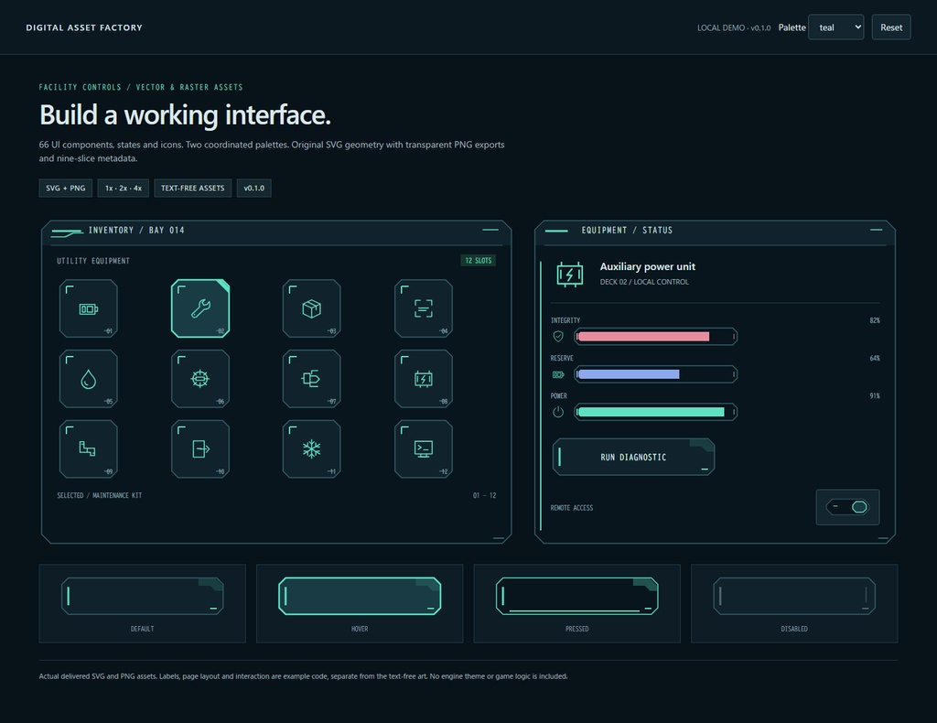Pick the snowflake coolant icon slot 11

(311, 448)
